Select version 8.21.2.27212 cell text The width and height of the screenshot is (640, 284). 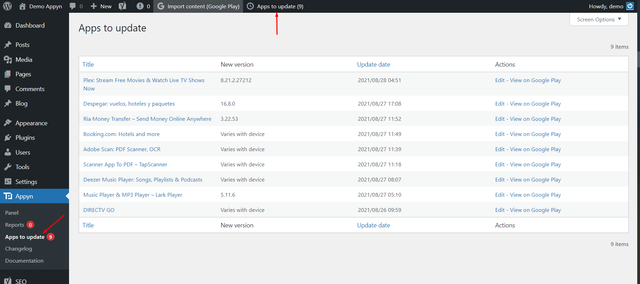click(x=236, y=80)
